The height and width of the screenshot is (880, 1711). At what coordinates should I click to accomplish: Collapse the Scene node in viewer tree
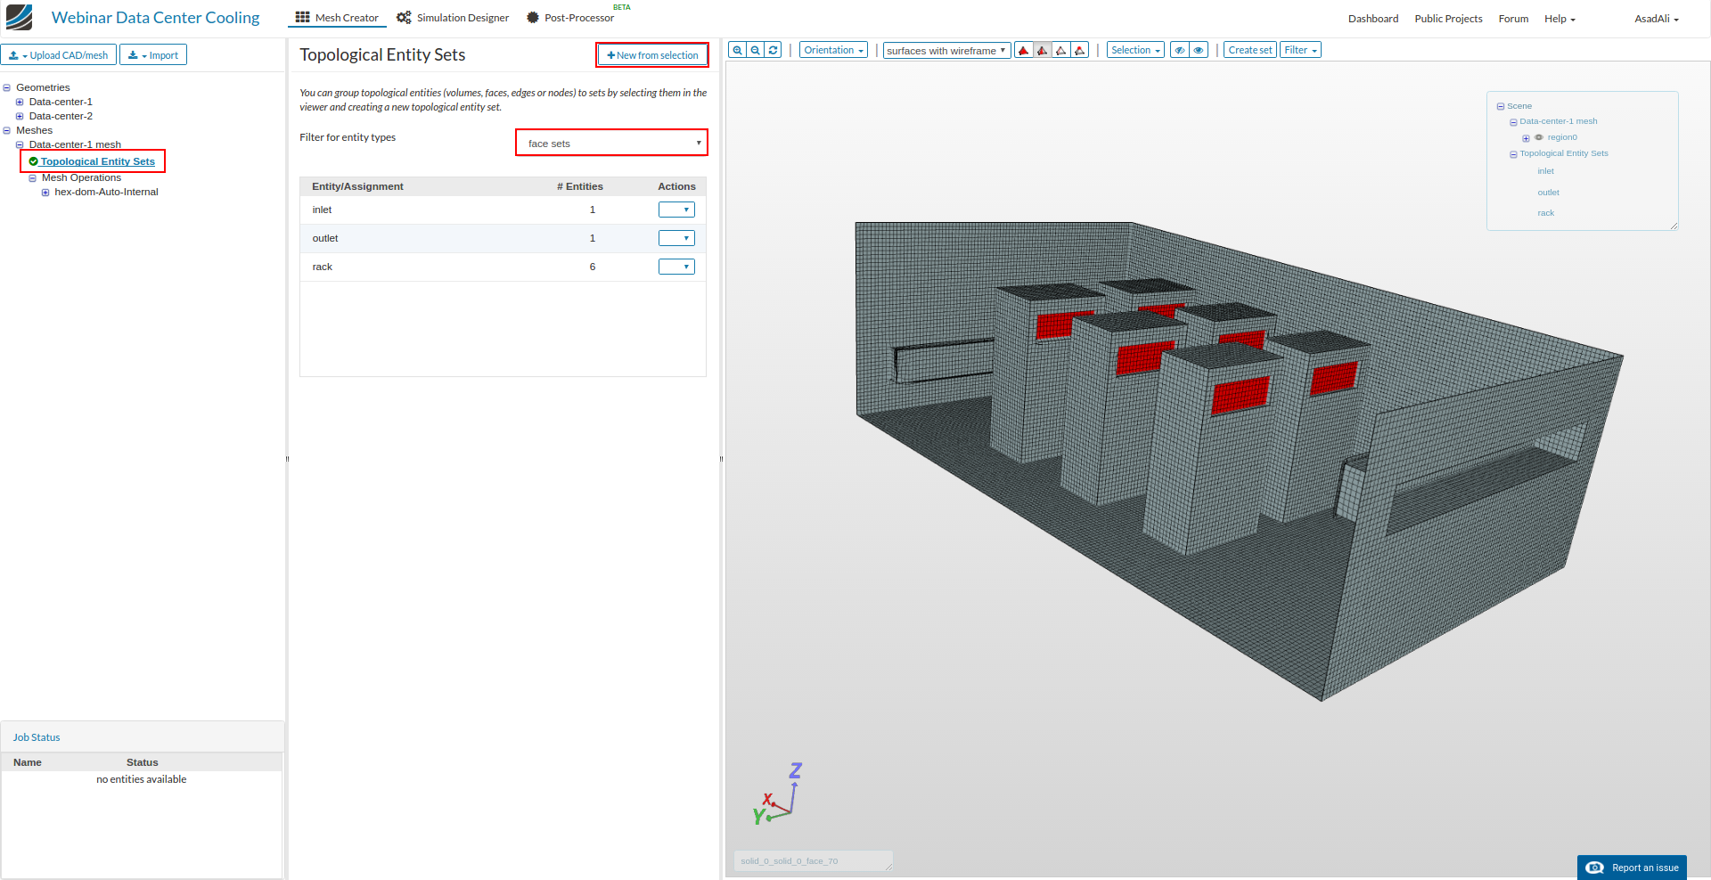tap(1501, 107)
